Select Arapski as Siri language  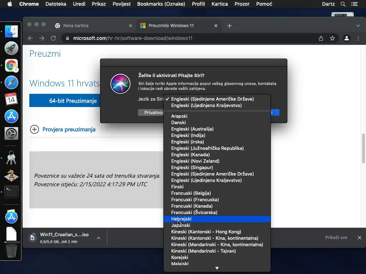tap(217, 116)
